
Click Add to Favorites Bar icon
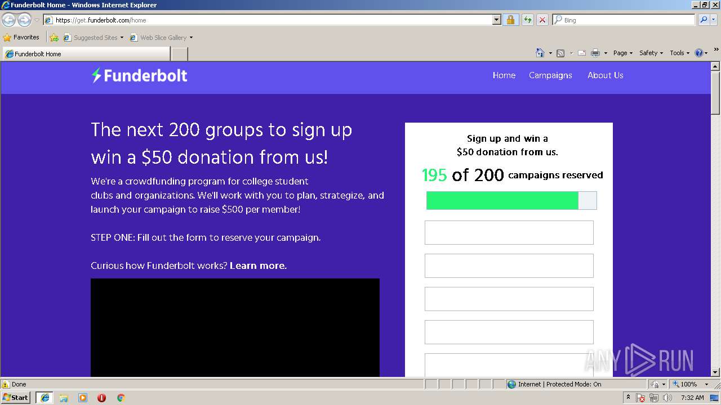click(54, 38)
